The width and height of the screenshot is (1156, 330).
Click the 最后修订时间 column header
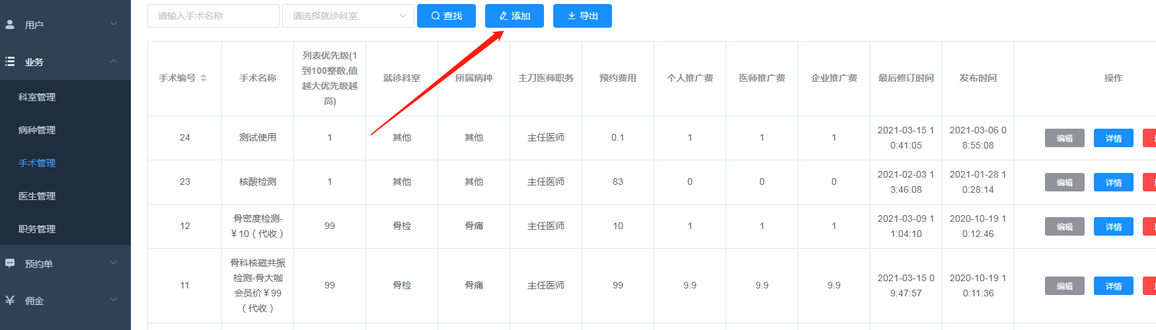[x=906, y=78]
